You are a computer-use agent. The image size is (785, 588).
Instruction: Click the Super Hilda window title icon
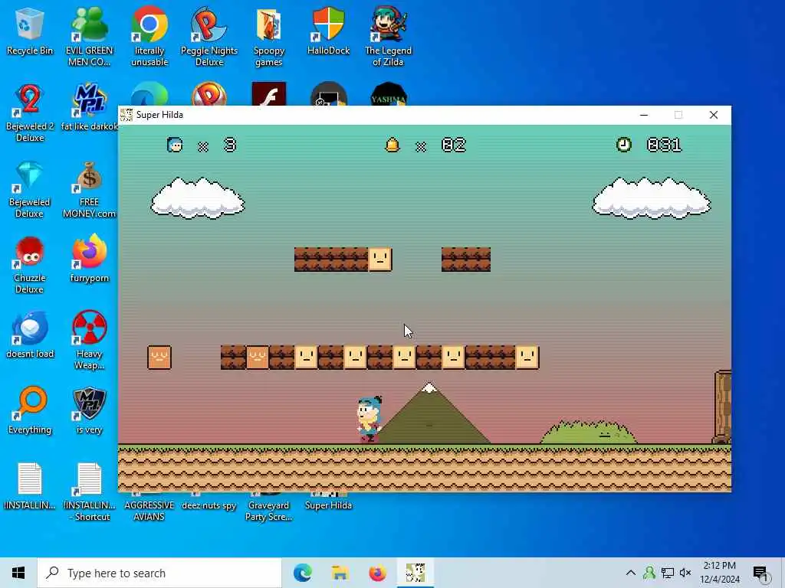click(x=126, y=115)
